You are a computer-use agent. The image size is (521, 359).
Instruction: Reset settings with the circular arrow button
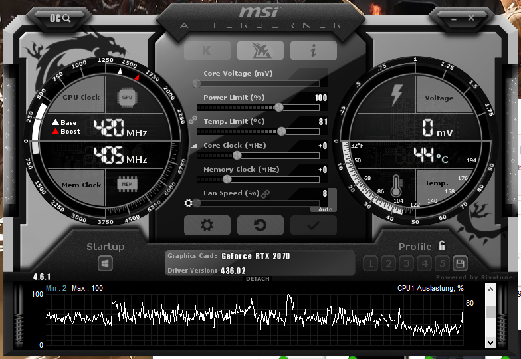[260, 225]
